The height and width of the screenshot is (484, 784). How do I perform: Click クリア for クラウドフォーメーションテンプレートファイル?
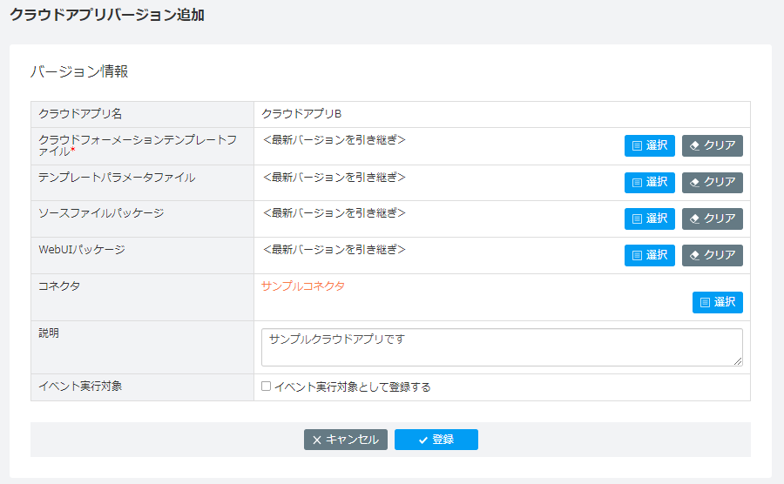pos(712,145)
